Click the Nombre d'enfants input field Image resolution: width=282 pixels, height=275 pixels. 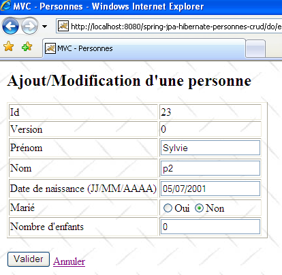click(x=210, y=227)
